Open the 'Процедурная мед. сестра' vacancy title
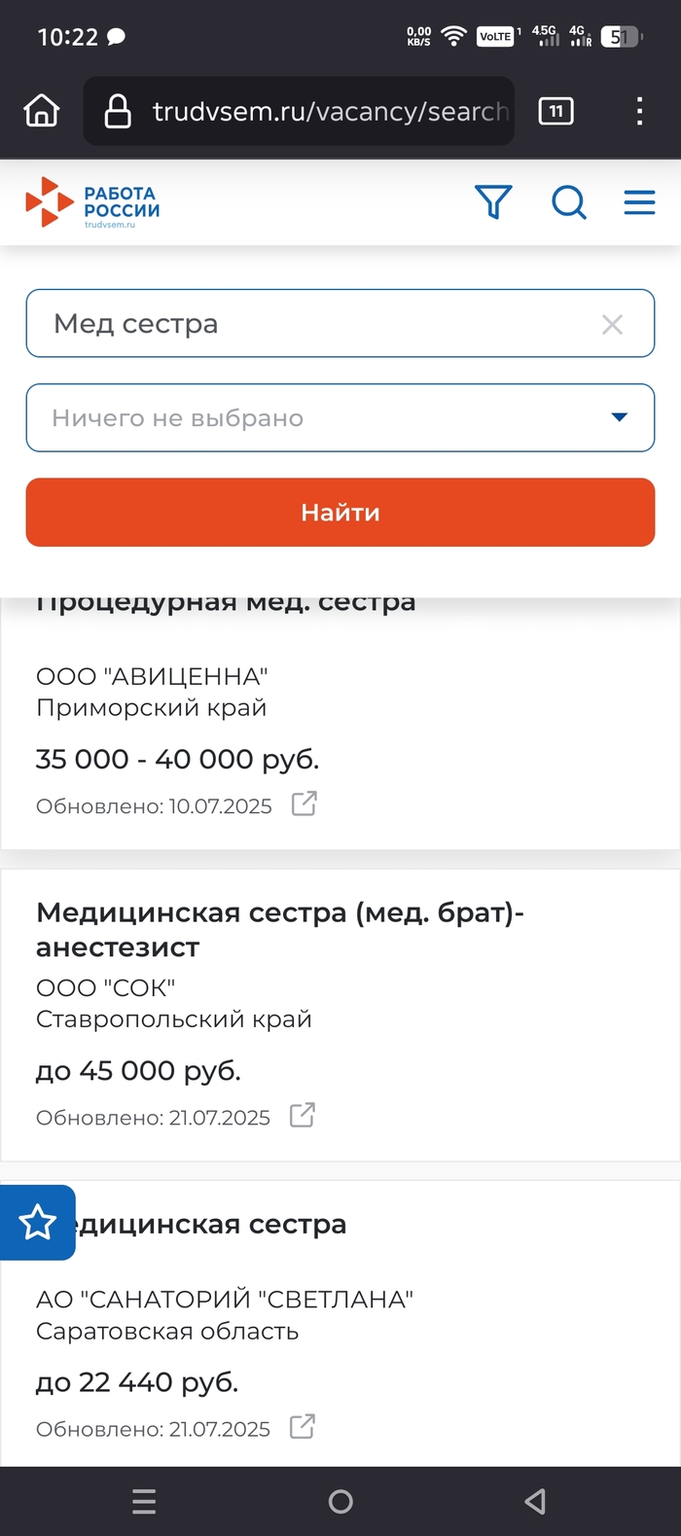681x1536 pixels. (226, 606)
